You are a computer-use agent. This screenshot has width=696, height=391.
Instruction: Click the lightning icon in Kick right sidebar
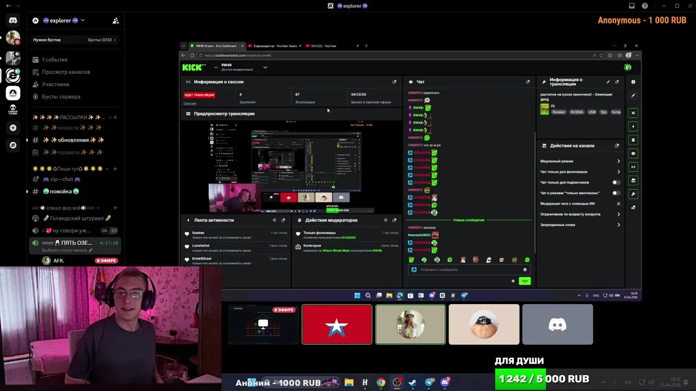pyautogui.click(x=633, y=127)
